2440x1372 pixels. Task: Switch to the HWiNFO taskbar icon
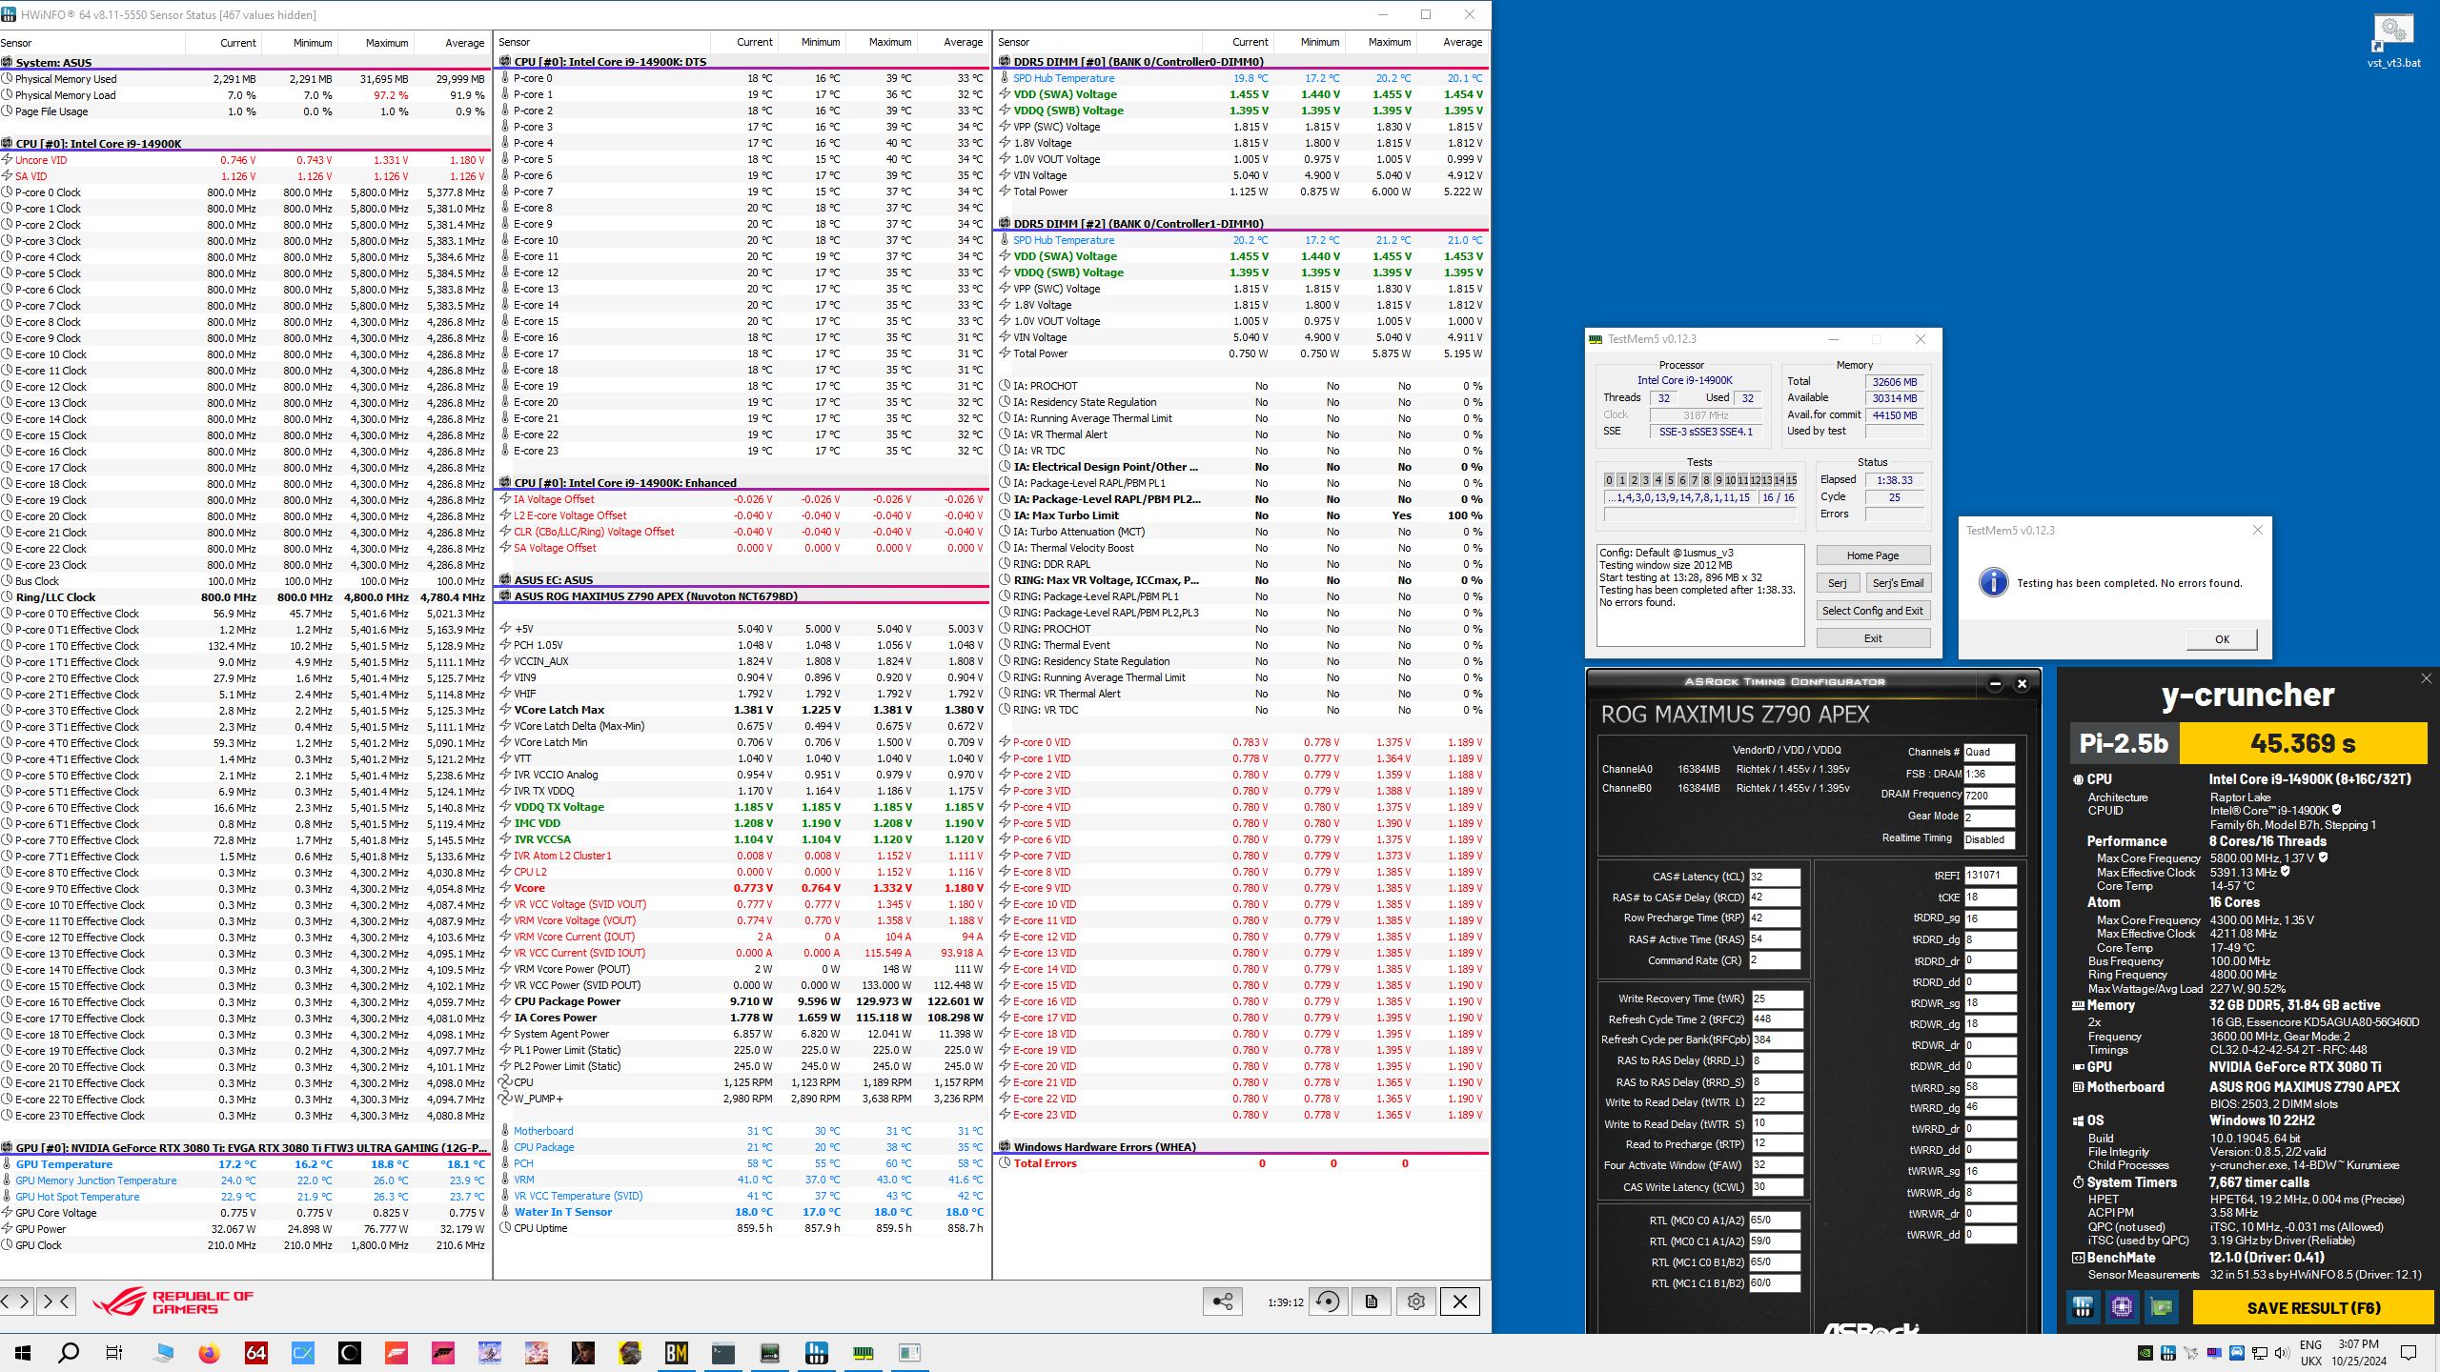(817, 1353)
